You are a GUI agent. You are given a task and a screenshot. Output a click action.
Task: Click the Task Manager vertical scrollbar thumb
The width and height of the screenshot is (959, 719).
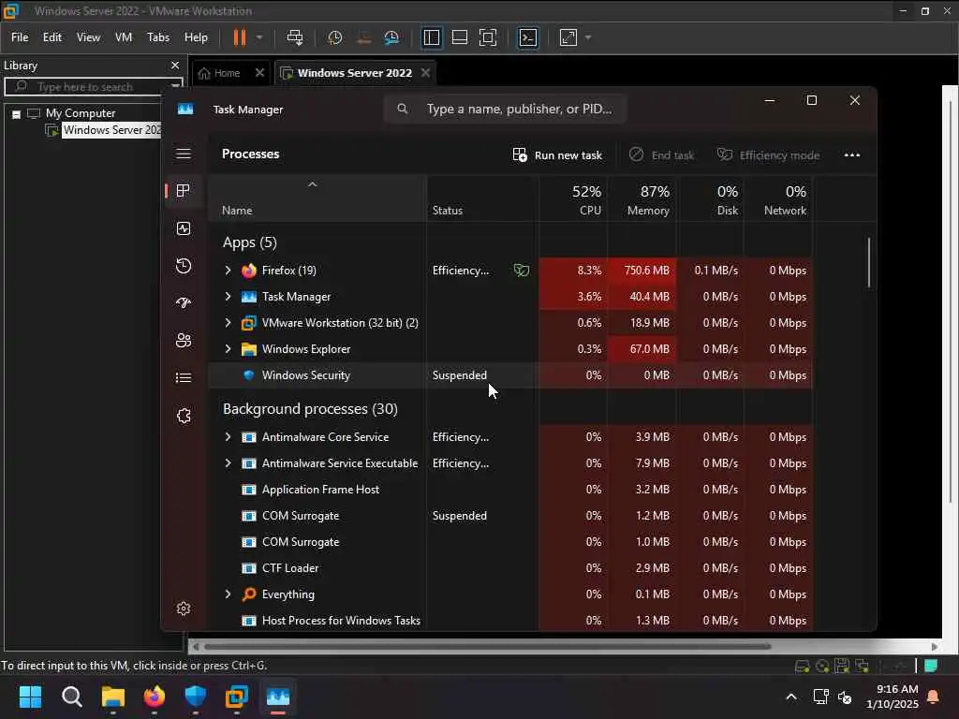point(868,262)
